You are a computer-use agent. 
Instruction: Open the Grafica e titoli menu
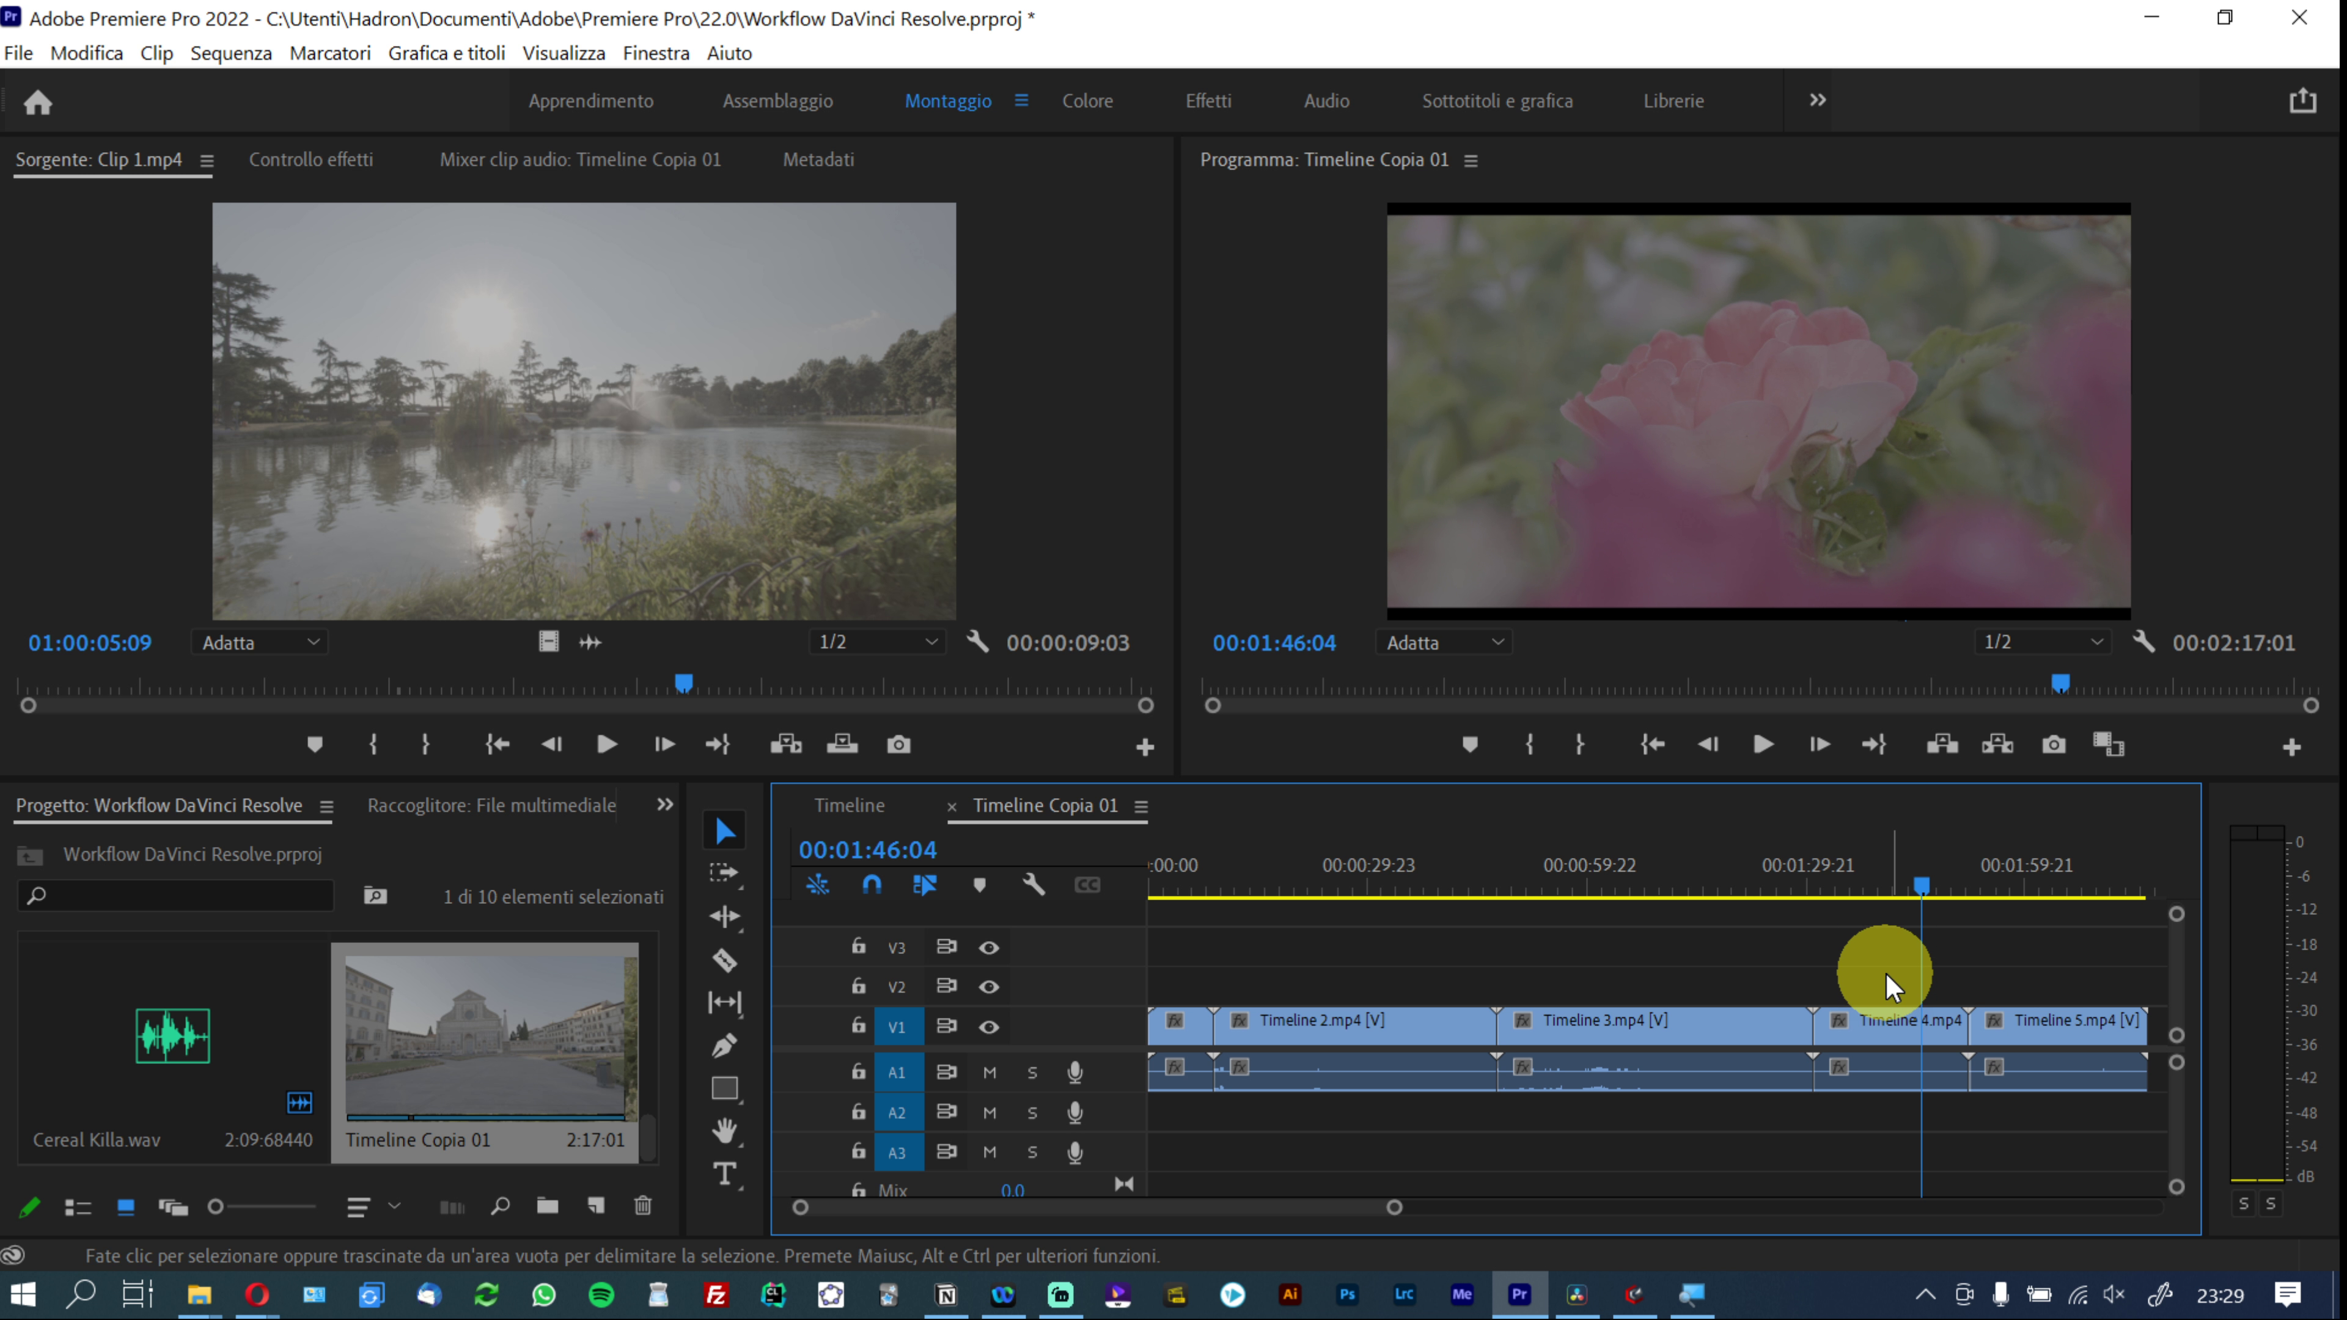tap(446, 53)
